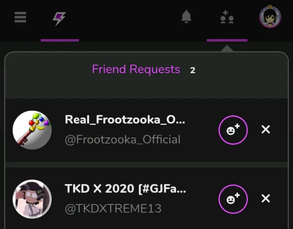
Task: Open the hamburger navigation menu
Action: (20, 17)
